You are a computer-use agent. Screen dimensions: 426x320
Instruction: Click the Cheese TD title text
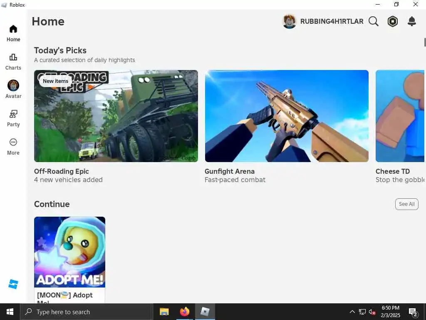393,171
